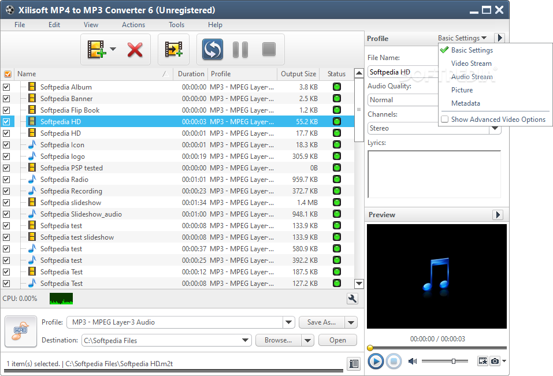Click the snapshot camera icon

pyautogui.click(x=495, y=361)
